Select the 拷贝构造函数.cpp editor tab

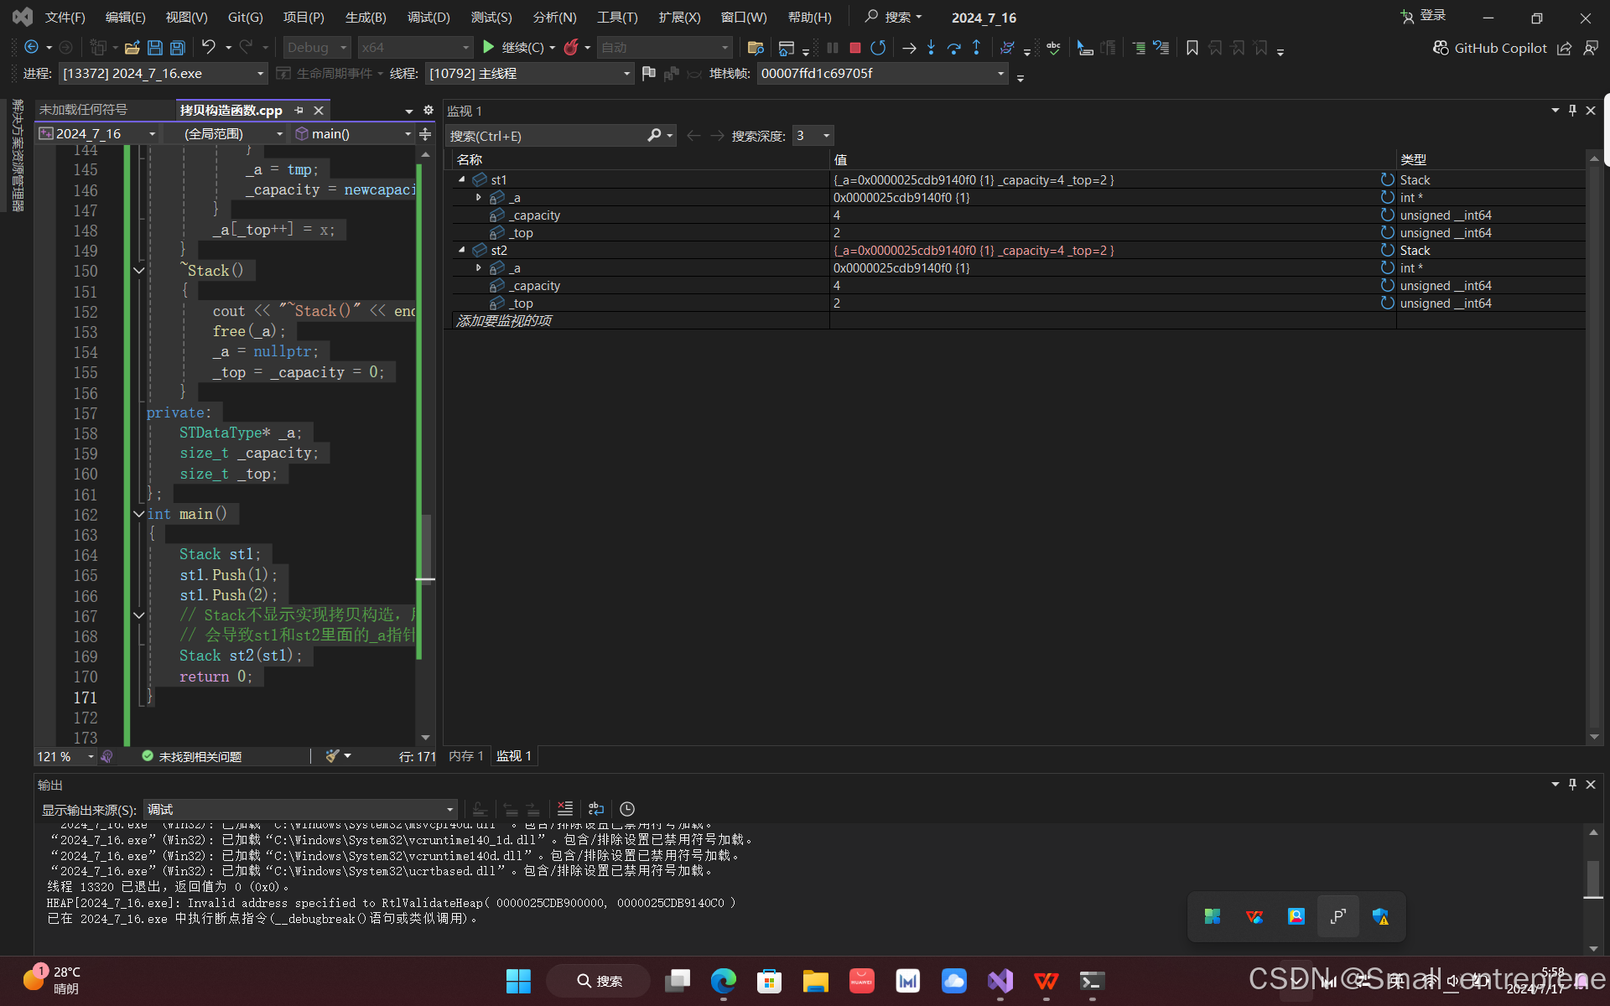tap(231, 111)
